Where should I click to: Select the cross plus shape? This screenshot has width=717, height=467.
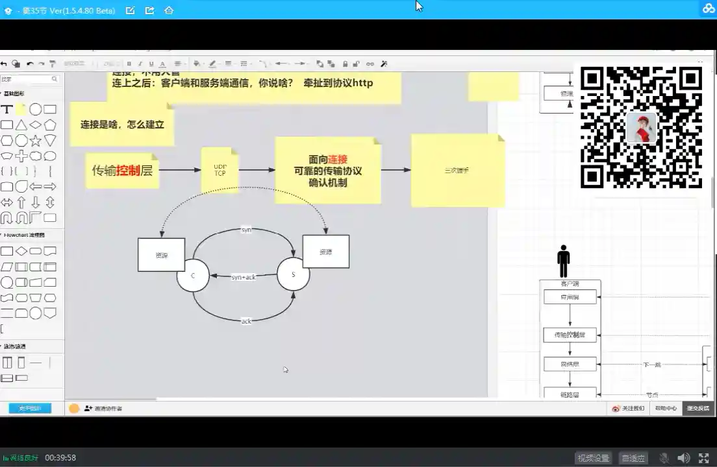(x=21, y=156)
